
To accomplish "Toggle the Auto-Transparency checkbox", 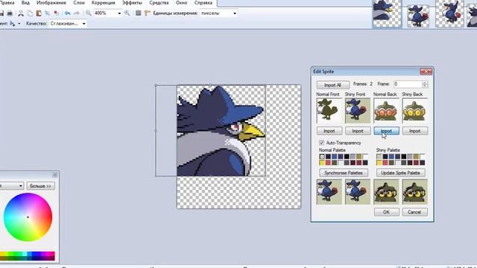I will pyautogui.click(x=321, y=142).
